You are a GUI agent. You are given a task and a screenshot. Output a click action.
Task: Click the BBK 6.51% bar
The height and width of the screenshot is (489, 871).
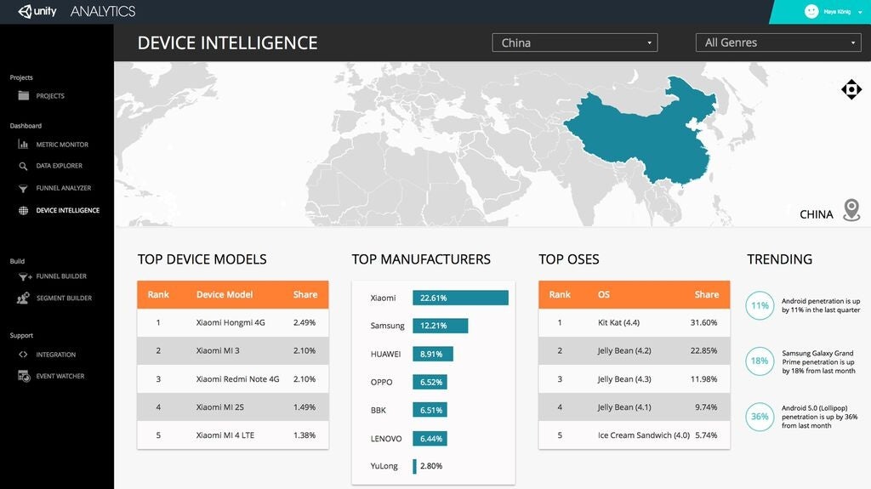click(x=430, y=410)
